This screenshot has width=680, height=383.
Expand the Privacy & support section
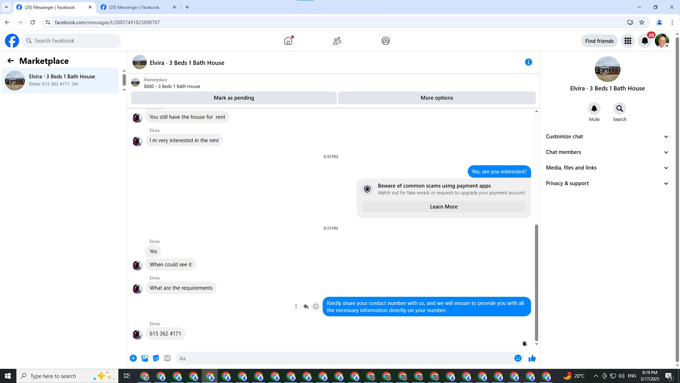pos(607,183)
